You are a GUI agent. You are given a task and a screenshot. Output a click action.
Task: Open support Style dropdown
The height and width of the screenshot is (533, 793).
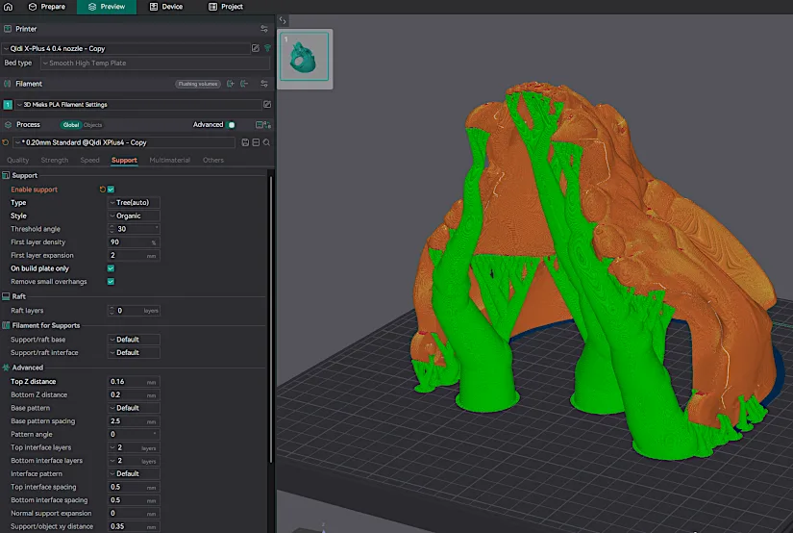pyautogui.click(x=134, y=216)
